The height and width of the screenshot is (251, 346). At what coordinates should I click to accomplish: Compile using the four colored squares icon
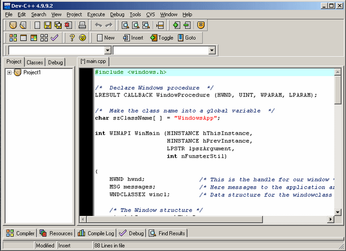tap(13, 38)
